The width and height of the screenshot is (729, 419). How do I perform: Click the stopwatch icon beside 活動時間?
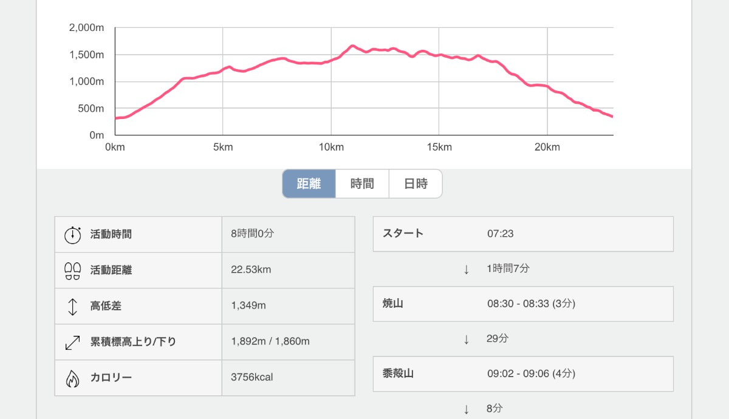click(x=72, y=234)
